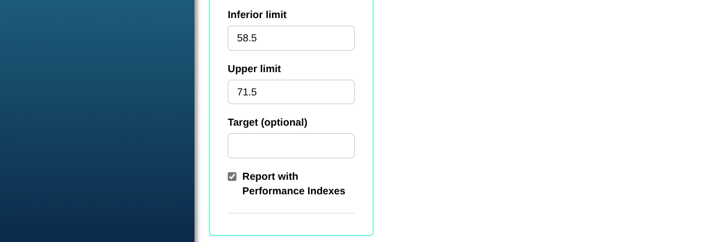The image size is (710, 242).
Task: Click the teal bottom border of form card
Action: pos(291,235)
